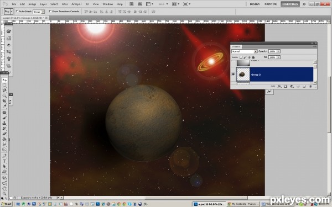Create new fill or adjustment layer
Image resolution: width=332 pixels, height=207 pixels.
[x=292, y=87]
